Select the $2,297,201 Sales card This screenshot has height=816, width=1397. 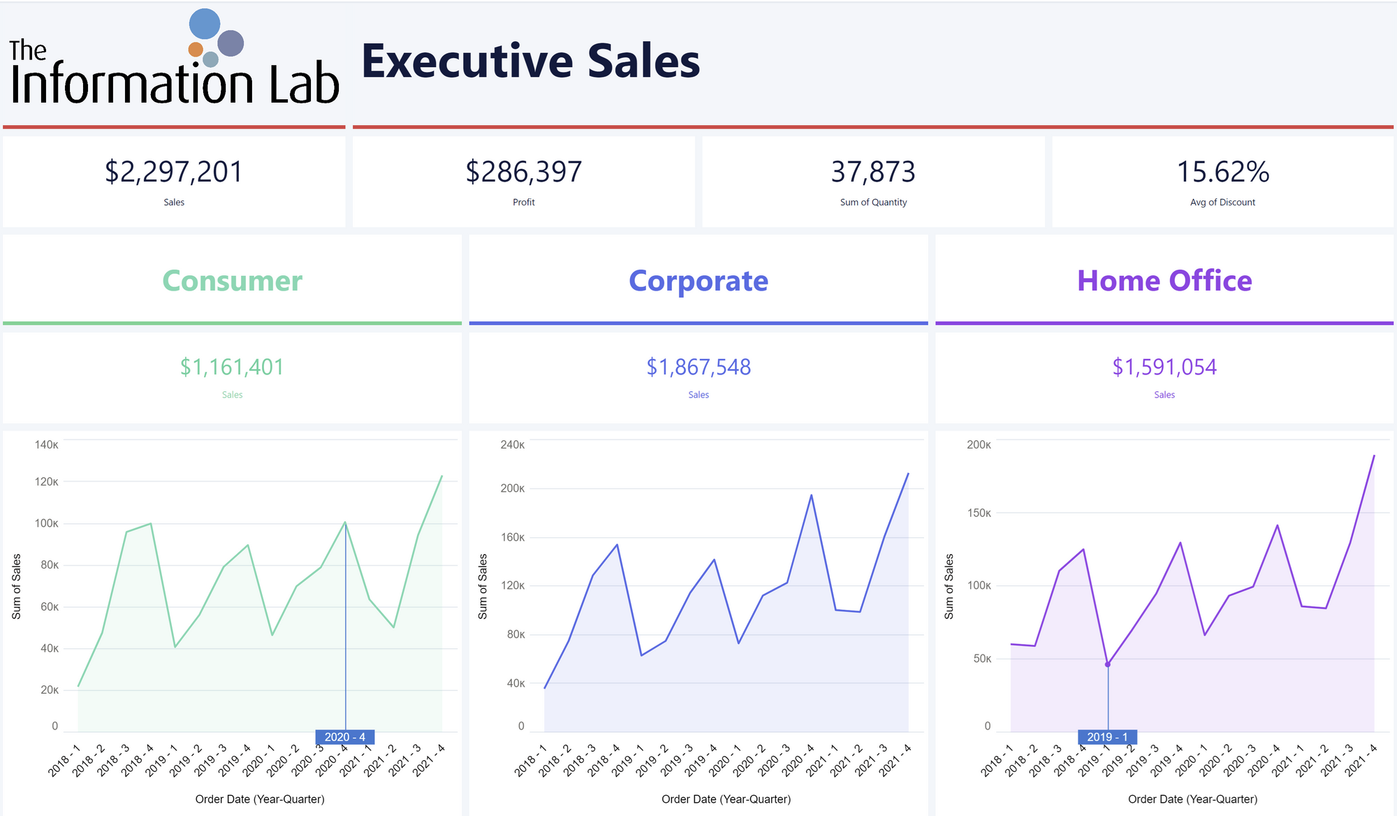point(174,181)
